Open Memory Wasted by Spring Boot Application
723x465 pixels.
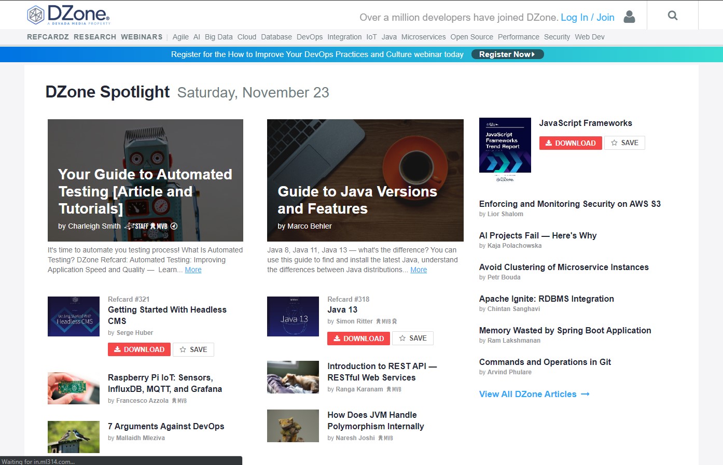(565, 330)
